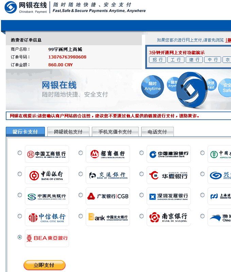231x272 pixels.
Task: Click the China Merchants Bank logo
Action: (x=108, y=154)
